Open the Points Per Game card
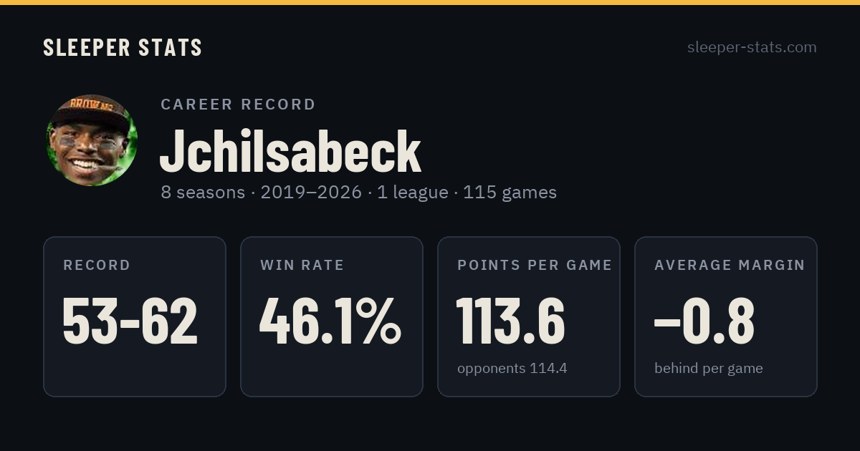This screenshot has height=451, width=860. [x=529, y=316]
